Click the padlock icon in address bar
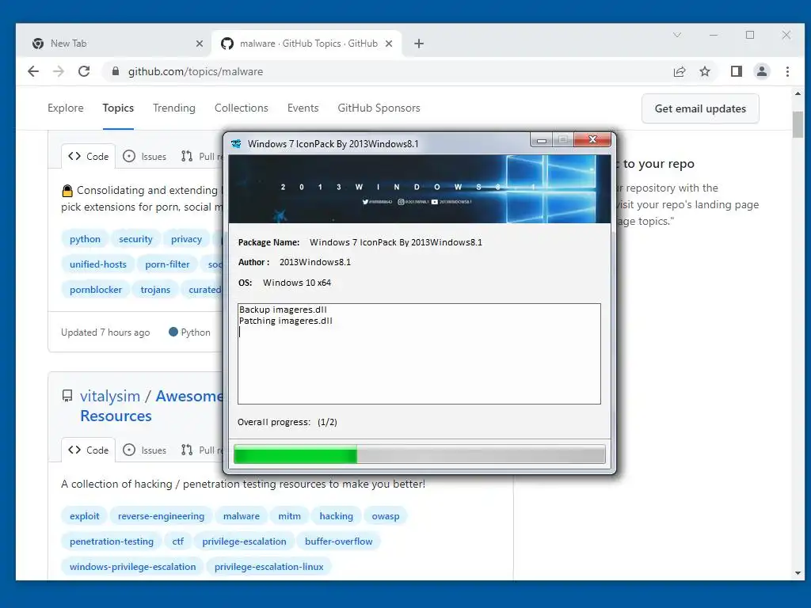 pyautogui.click(x=116, y=71)
